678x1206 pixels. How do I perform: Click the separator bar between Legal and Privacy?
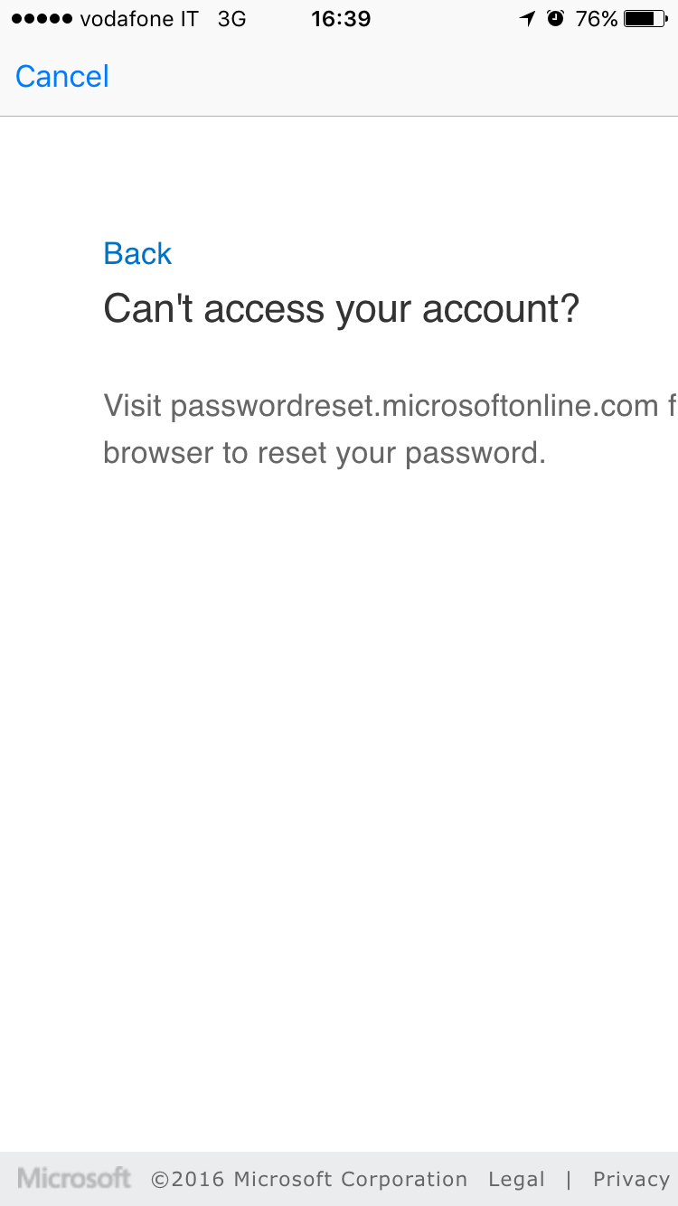tap(569, 1179)
